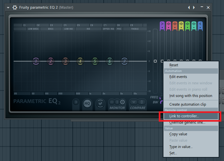This screenshot has width=224, height=161.
Task: Set monitor mode to the circle option
Action: 122,102
